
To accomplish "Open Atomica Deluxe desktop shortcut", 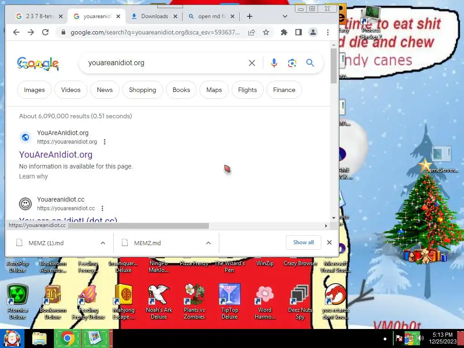I will click(x=18, y=301).
